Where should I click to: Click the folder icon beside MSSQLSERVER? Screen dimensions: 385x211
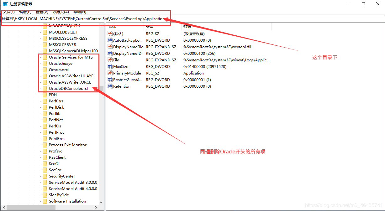(x=45, y=44)
